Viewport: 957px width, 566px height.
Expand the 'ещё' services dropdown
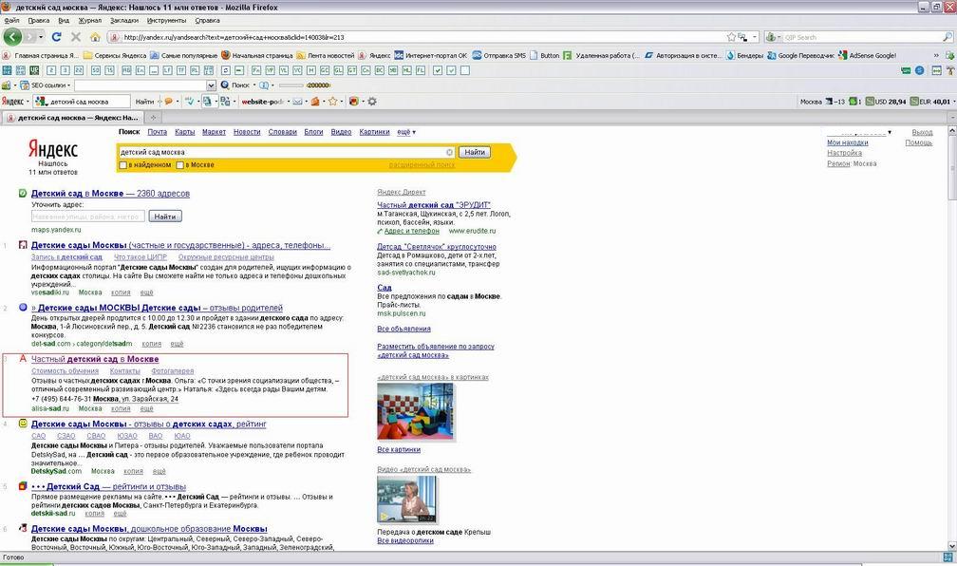406,132
